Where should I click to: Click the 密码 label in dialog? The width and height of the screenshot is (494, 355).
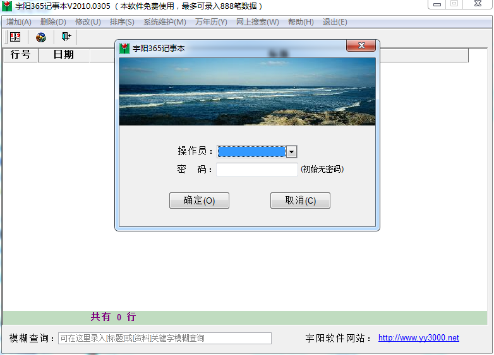(x=195, y=170)
